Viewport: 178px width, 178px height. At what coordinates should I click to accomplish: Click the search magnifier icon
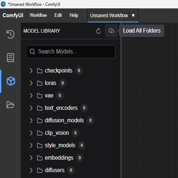(x=33, y=52)
